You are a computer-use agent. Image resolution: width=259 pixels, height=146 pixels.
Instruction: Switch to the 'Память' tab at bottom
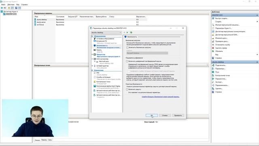click(44, 140)
